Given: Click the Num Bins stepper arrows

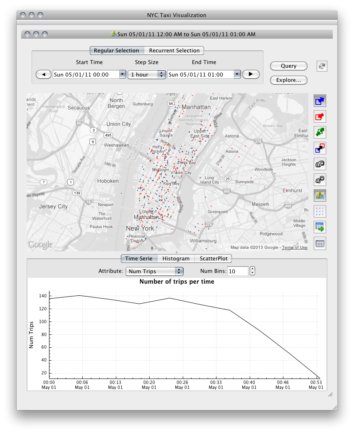Looking at the screenshot, I should point(252,271).
